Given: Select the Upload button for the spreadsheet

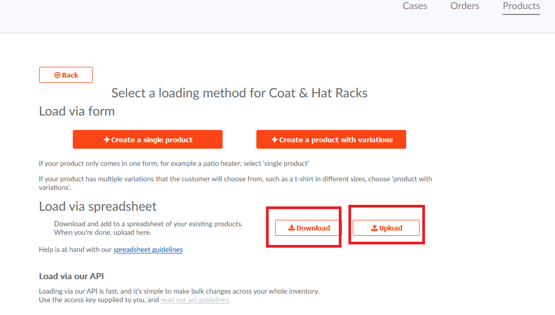Looking at the screenshot, I should click(386, 228).
